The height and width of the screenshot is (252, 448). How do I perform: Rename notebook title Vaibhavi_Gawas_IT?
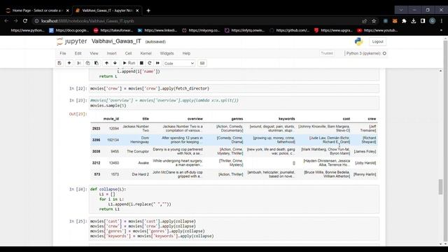pyautogui.click(x=116, y=41)
